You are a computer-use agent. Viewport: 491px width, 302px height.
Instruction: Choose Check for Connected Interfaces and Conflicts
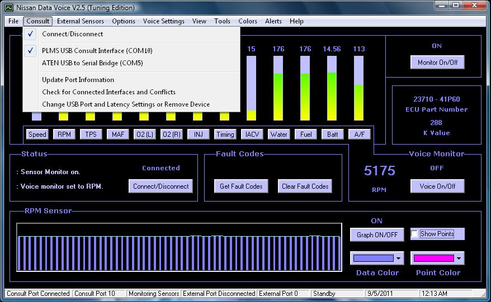pyautogui.click(x=131, y=92)
